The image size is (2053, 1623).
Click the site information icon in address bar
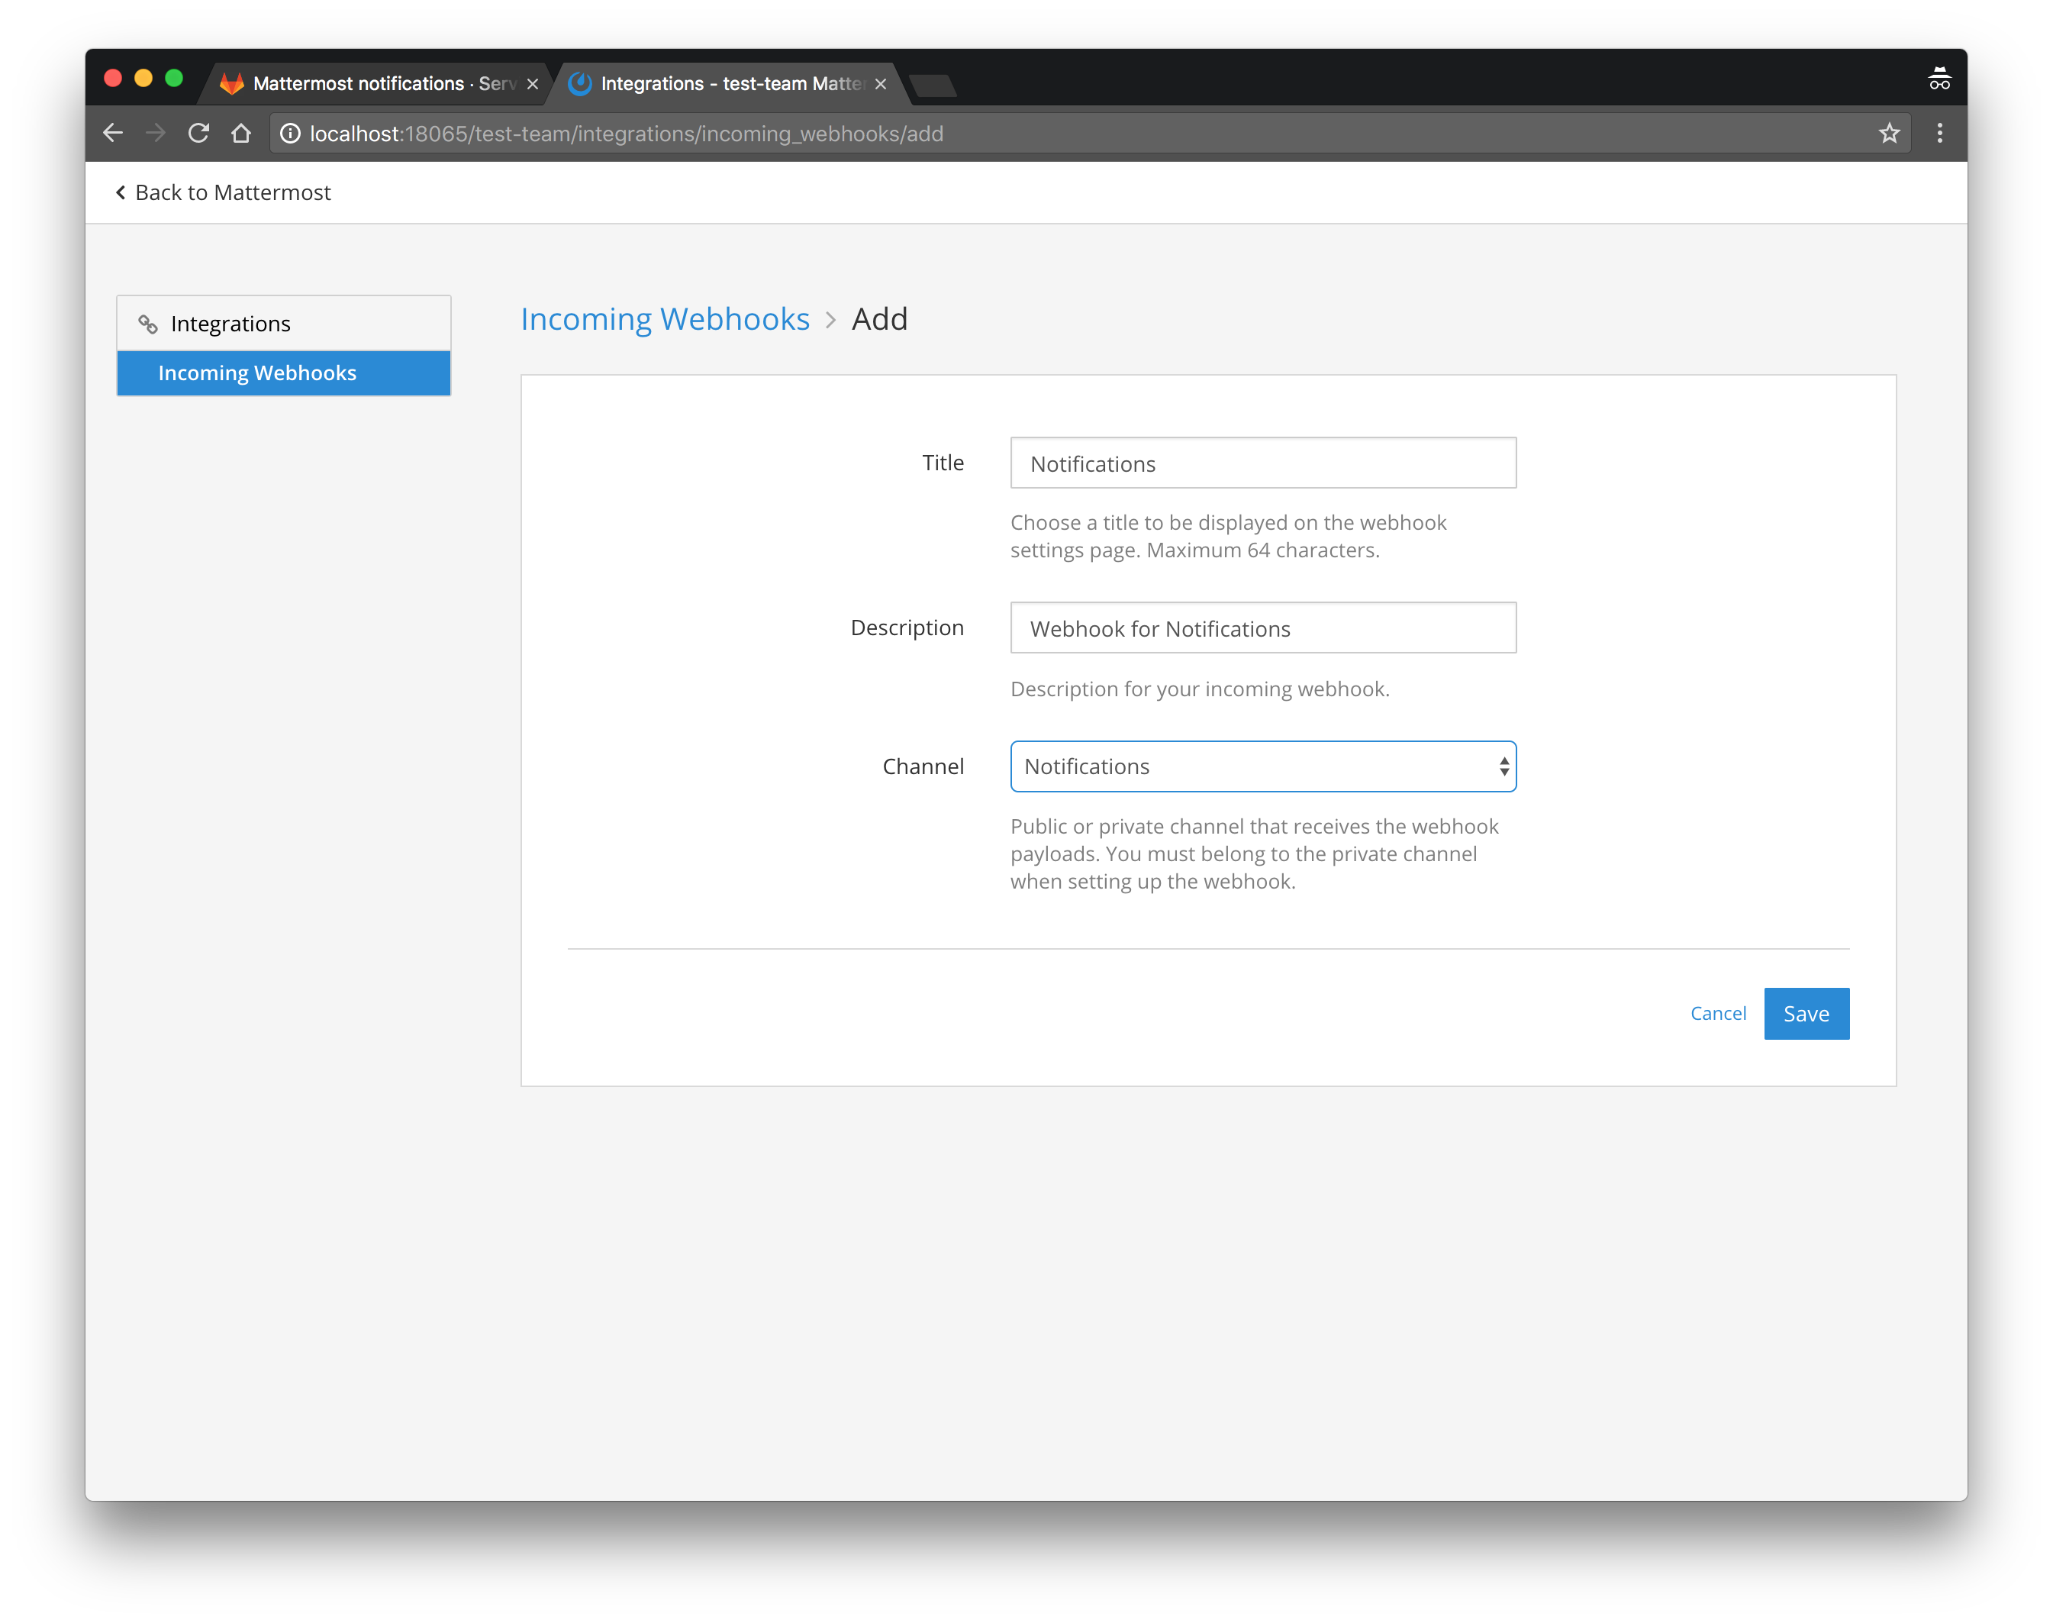(x=290, y=133)
